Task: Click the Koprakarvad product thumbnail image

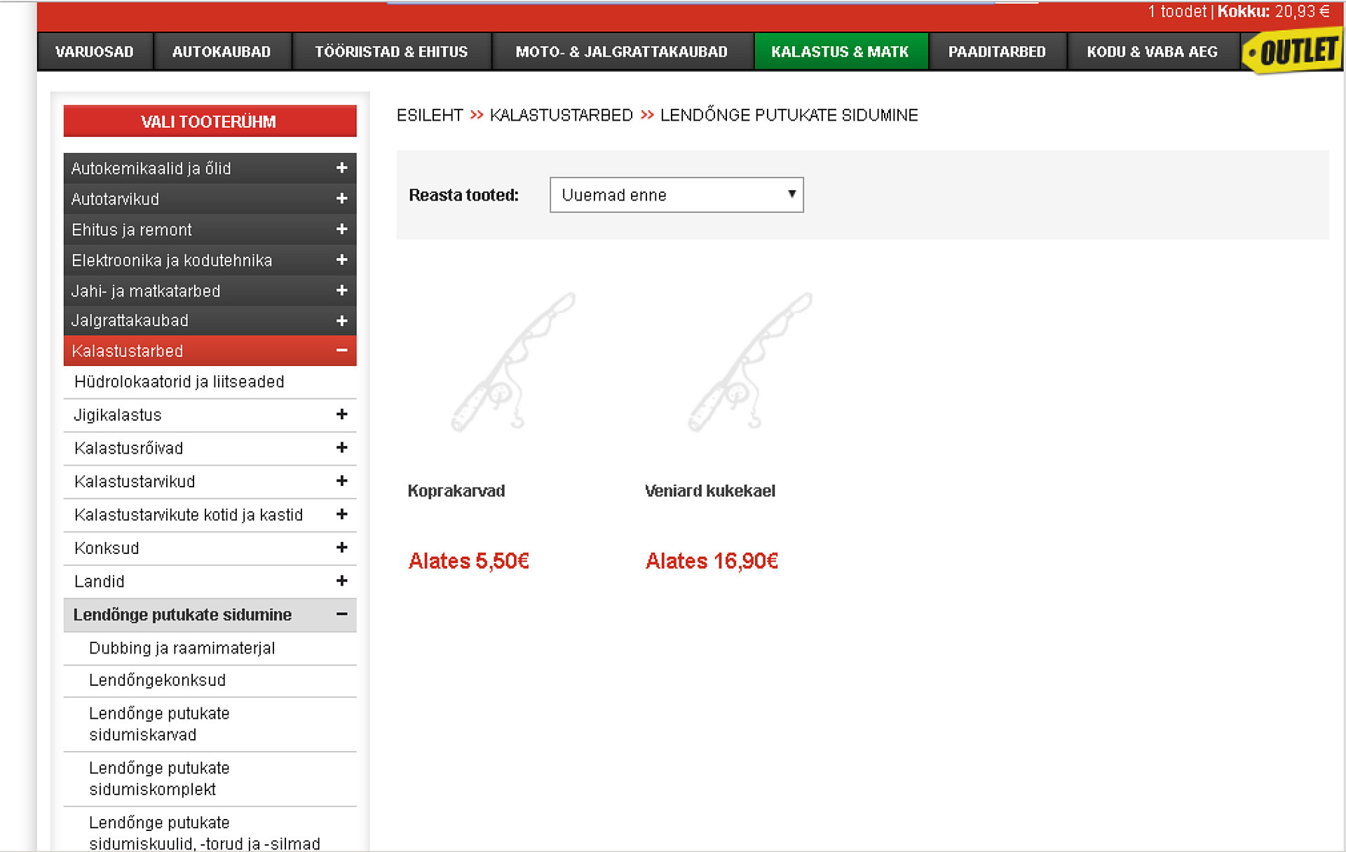Action: [512, 362]
